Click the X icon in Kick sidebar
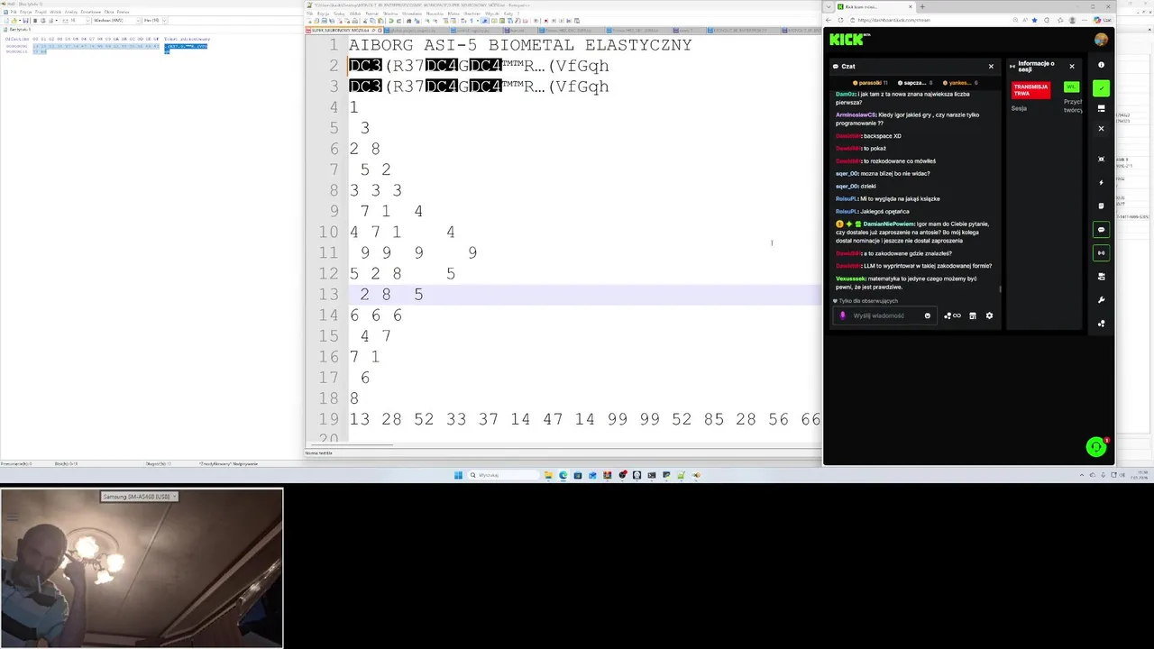This screenshot has width=1154, height=649. pos(1101,129)
